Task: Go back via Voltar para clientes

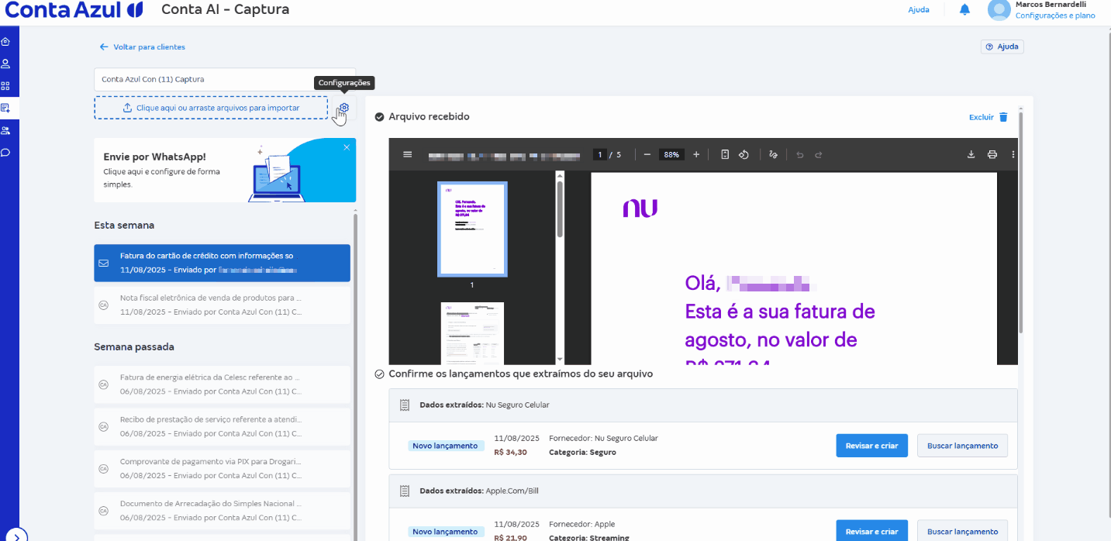Action: (142, 47)
